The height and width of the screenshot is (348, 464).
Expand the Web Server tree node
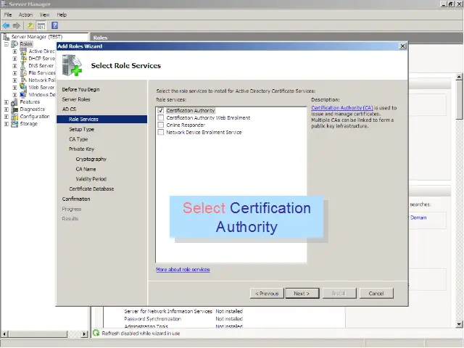click(x=14, y=88)
